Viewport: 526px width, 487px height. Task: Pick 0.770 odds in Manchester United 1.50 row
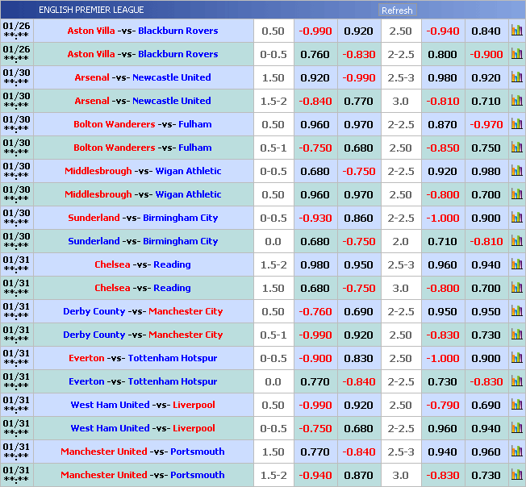tap(315, 452)
